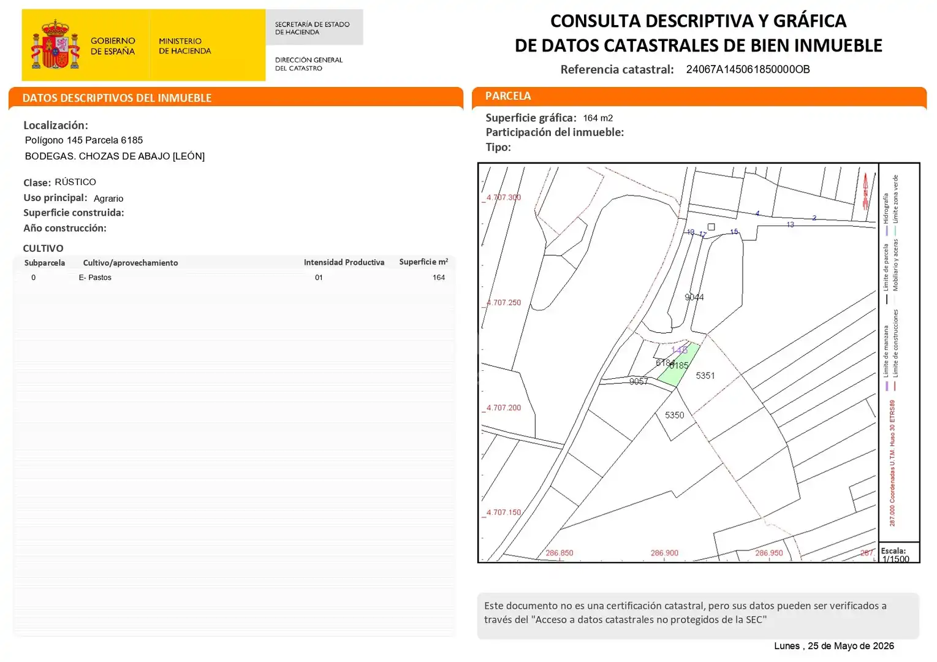This screenshot has width=937, height=662.
Task: Click the 'Límite de manzana' legend entry
Action: tap(886, 358)
